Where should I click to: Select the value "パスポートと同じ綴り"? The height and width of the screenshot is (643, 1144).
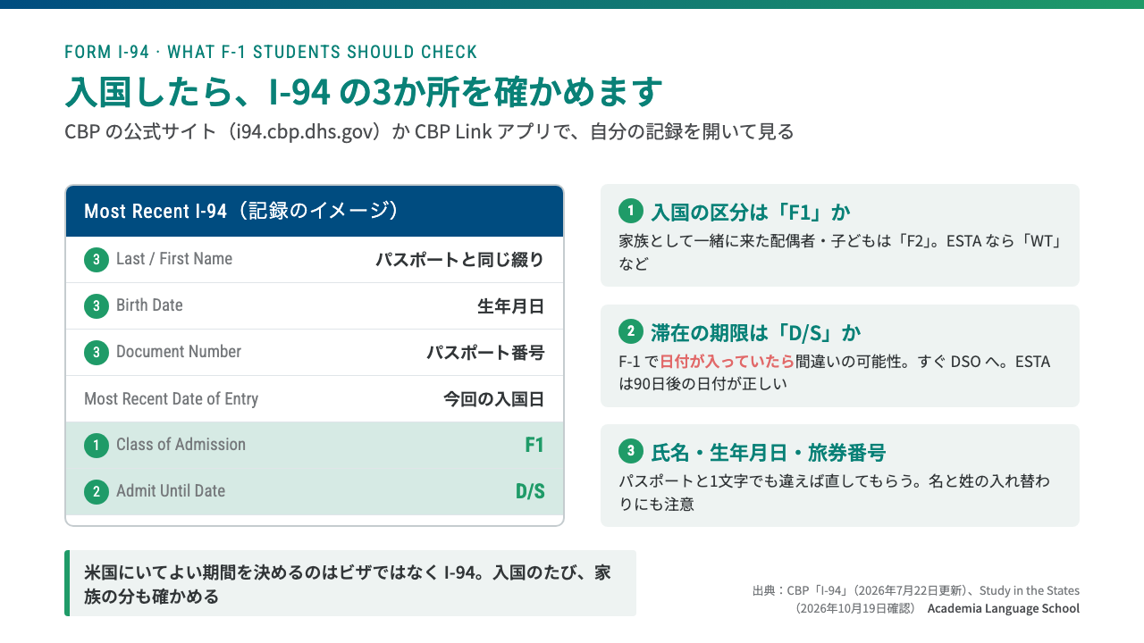(x=459, y=260)
